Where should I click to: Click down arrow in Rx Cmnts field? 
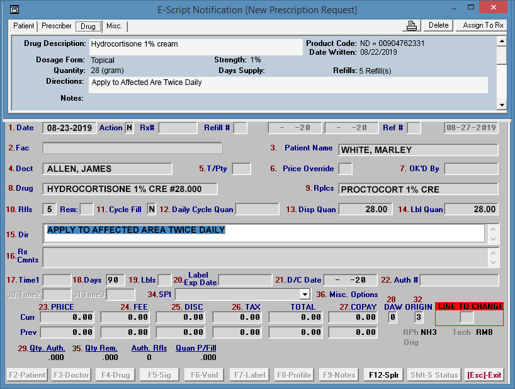click(x=493, y=262)
